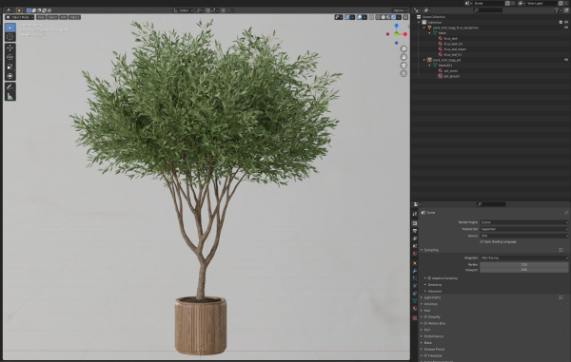
Task: Select the Move tool
Action: pos(10,48)
